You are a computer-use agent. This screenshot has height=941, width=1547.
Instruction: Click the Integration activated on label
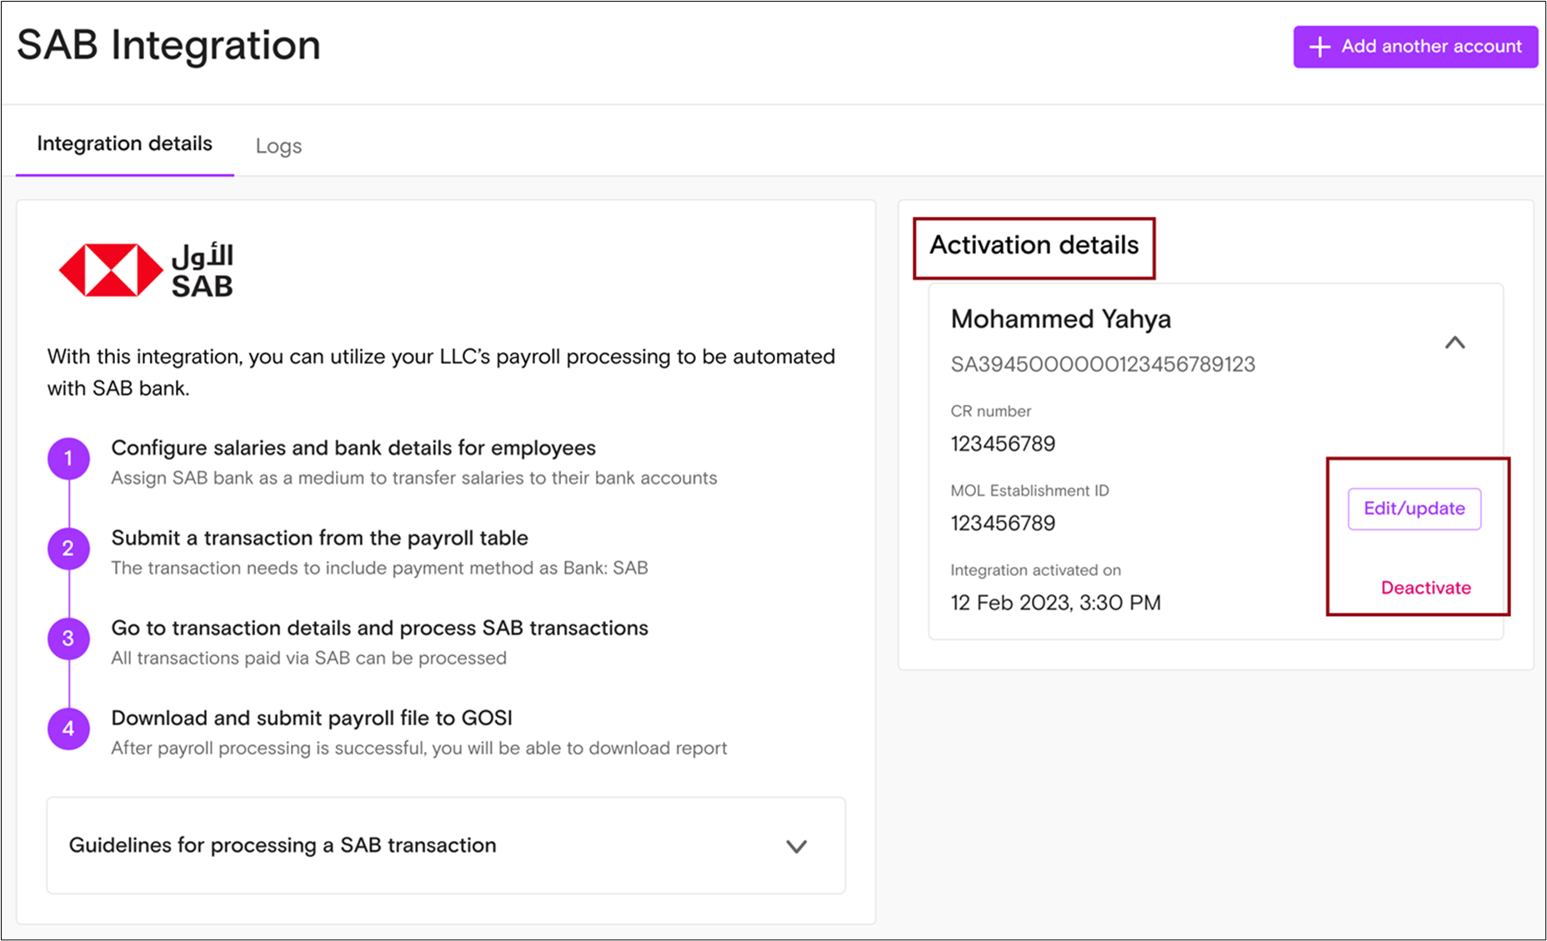pos(1035,570)
